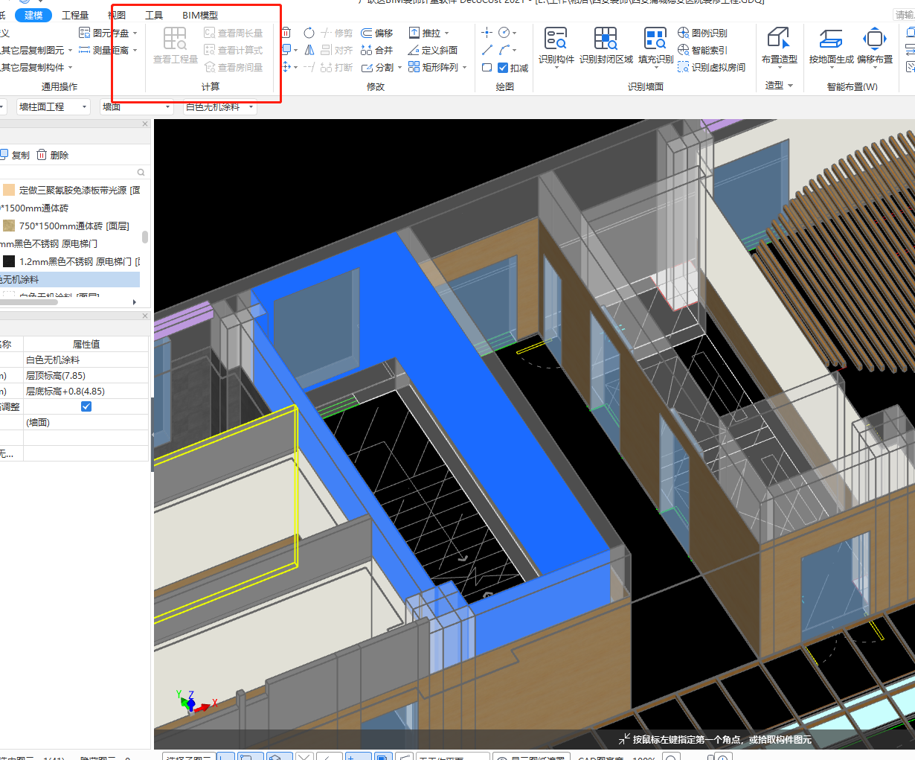
Task: Switch to the 工具 ribbon tab
Action: tap(154, 15)
